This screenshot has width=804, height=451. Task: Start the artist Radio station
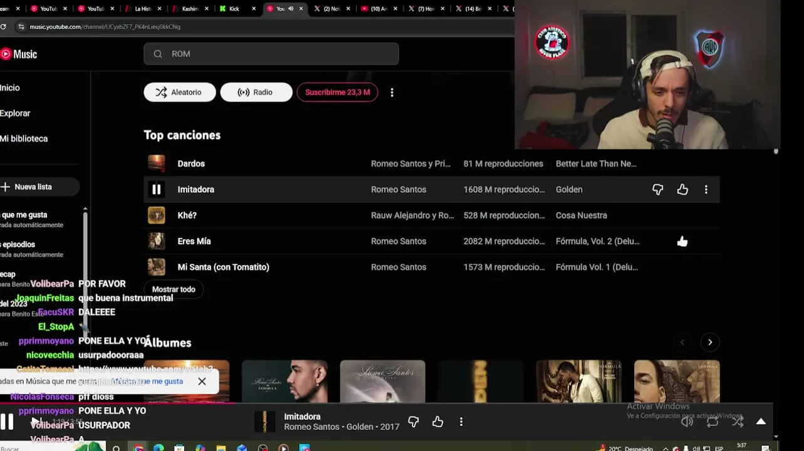256,92
